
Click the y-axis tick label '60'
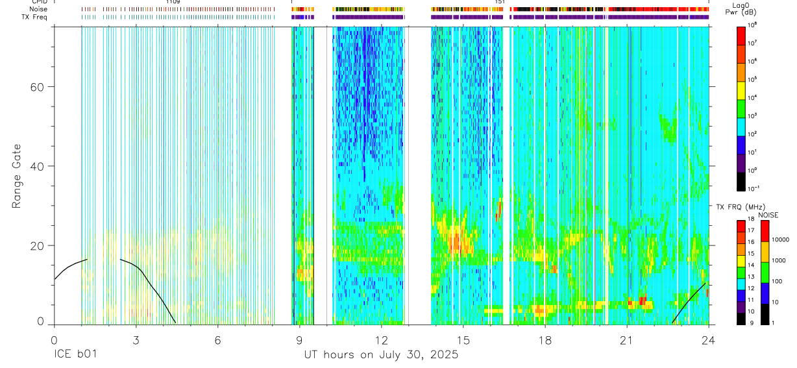[38, 87]
